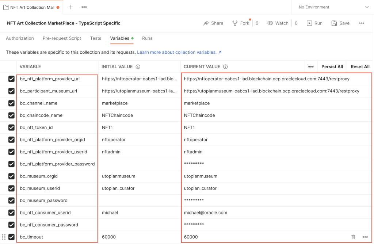Delete the bc_timeout variable with trash icon

[x=353, y=237]
